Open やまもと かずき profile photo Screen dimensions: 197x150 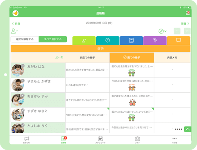(x=18, y=85)
